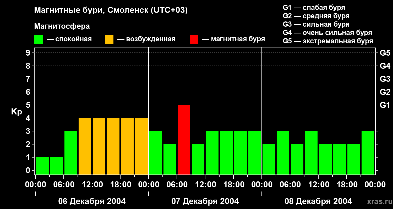Click the '07 Декабря 2004' date label
393x209 pixels.
[205, 201]
